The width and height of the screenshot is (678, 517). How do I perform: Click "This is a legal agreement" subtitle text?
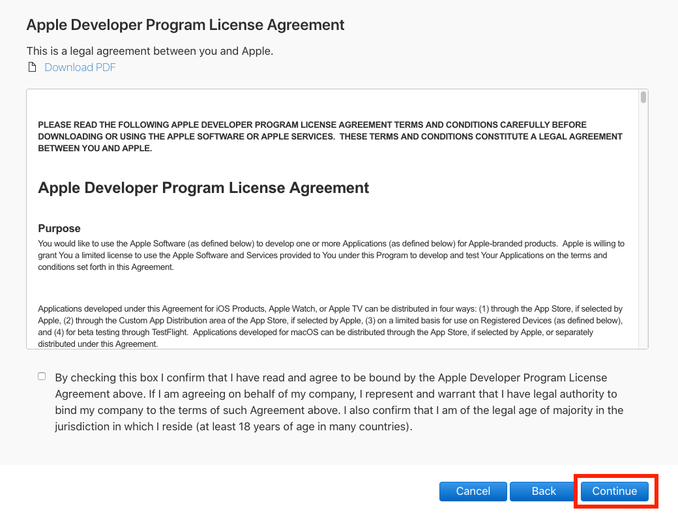pyautogui.click(x=149, y=51)
